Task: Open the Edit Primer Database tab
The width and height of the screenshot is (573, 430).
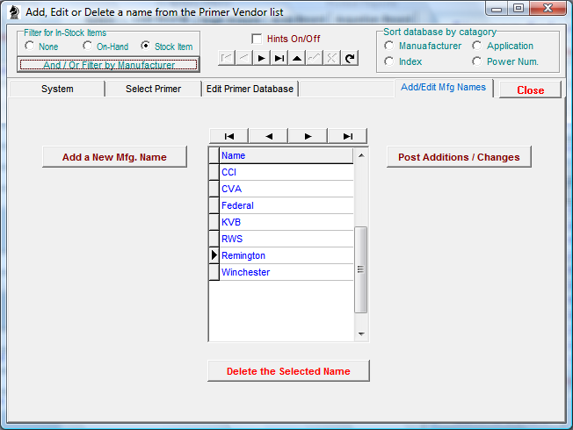Action: [x=250, y=89]
